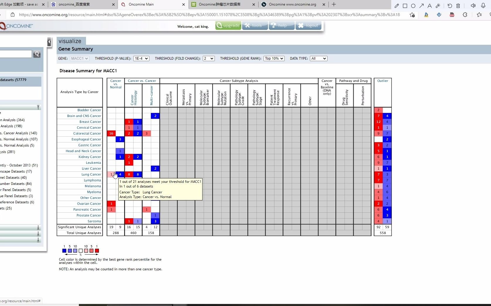Open the blue checkmark browser extension
The height and width of the screenshot is (306, 491).
point(439,15)
